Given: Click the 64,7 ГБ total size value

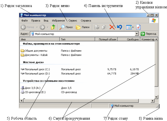Looking at the screenshot, I should (112, 74).
